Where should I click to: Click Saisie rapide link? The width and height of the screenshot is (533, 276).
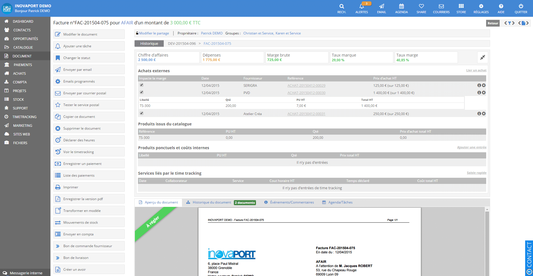coord(477,173)
